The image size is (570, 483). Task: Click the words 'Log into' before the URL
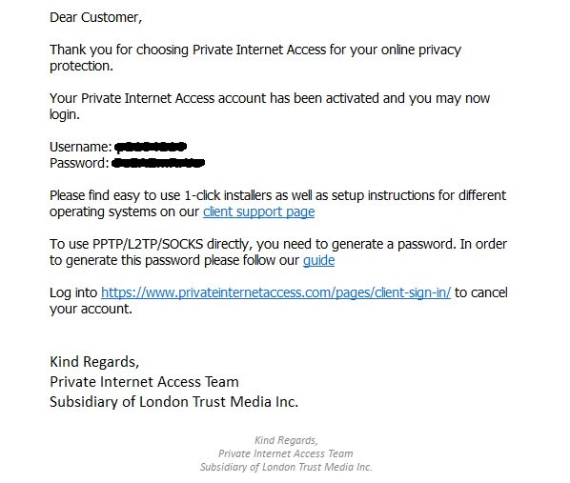(73, 292)
